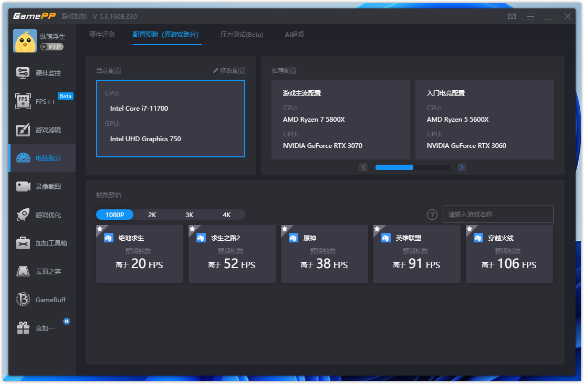
Task: Toggle favorite star on 英雄联盟 card
Action: tap(377, 229)
